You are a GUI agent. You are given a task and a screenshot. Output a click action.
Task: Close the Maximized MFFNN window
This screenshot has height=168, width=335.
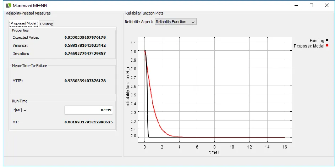click(x=327, y=5)
